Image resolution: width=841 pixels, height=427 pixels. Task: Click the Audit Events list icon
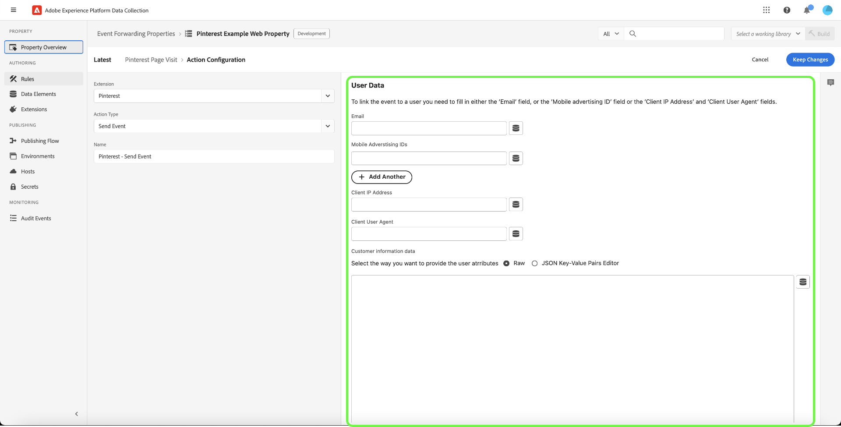13,219
